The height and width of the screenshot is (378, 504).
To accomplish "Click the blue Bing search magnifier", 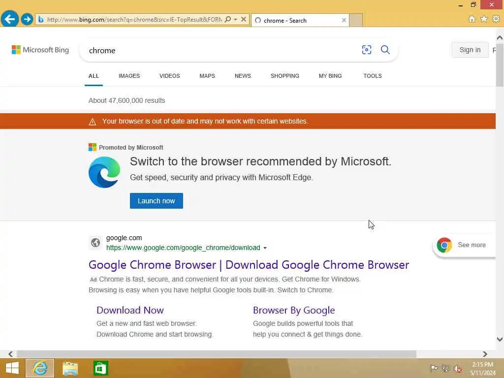I will pyautogui.click(x=385, y=50).
